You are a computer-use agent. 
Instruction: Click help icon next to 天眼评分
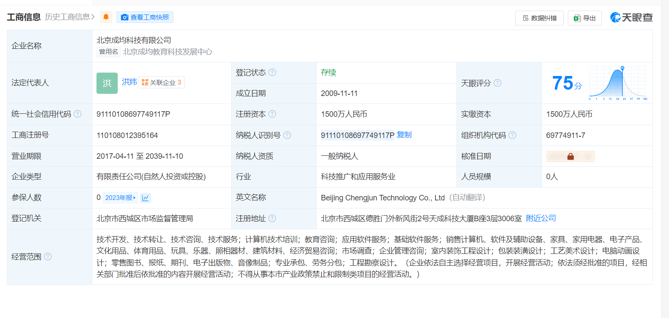click(497, 83)
